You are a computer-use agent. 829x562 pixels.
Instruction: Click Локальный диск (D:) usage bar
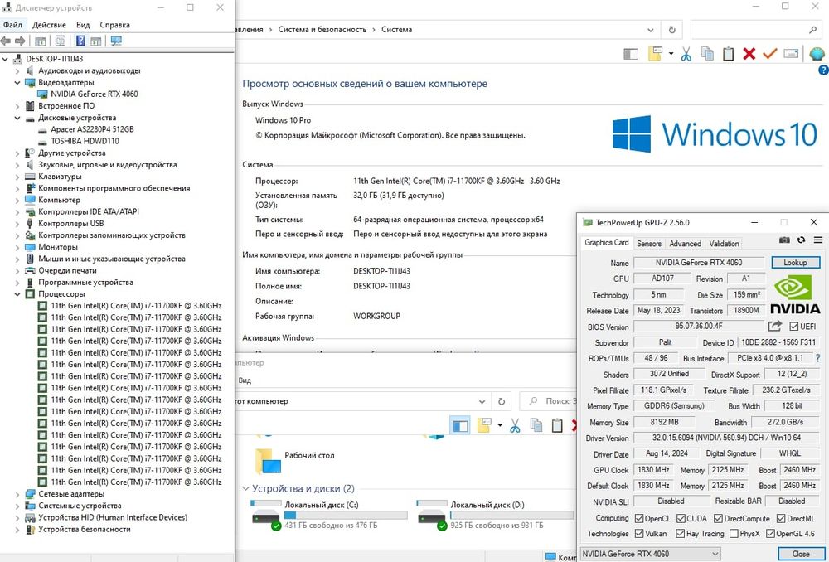click(511, 515)
